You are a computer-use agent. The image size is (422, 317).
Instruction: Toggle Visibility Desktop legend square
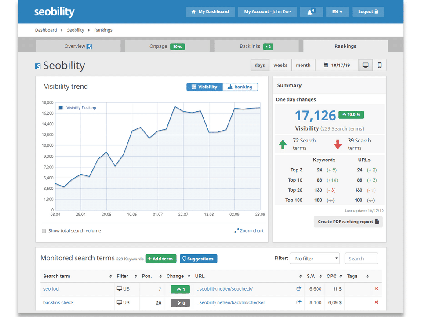click(x=61, y=108)
